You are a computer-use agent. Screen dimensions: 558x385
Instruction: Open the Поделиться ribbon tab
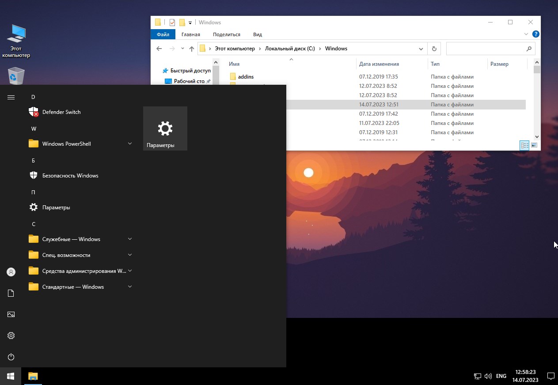click(x=227, y=34)
